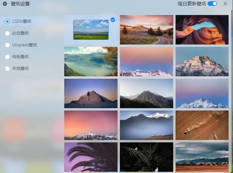The image size is (233, 173).
Task: Pick the cloudy sky over sand dunes wallpaper
Action: (x=202, y=157)
